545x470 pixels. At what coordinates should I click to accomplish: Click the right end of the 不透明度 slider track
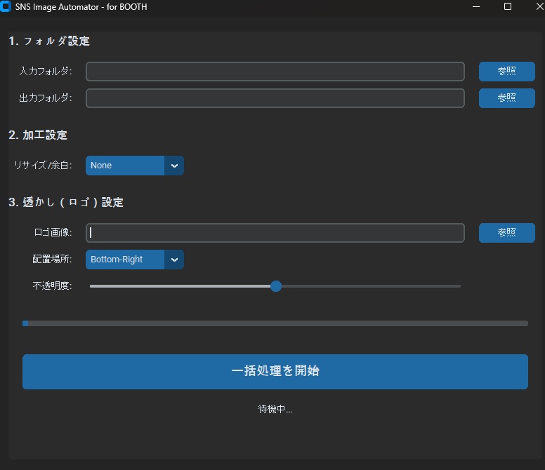click(459, 286)
